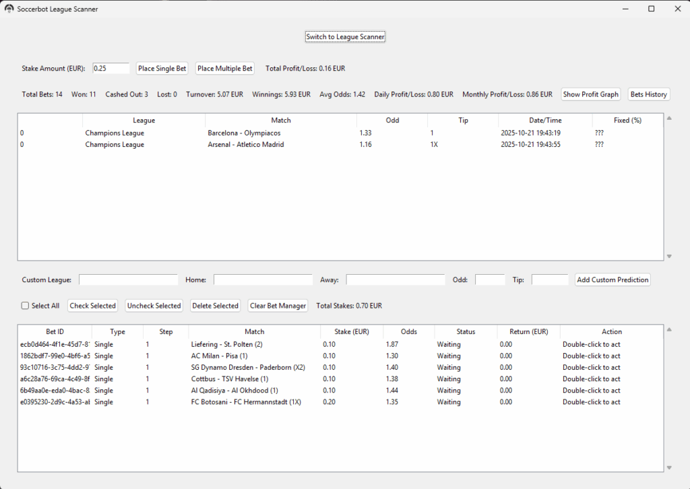Click Double-click to act for Cottbus bet
Viewport: 690px width, 489px height.
(x=591, y=379)
